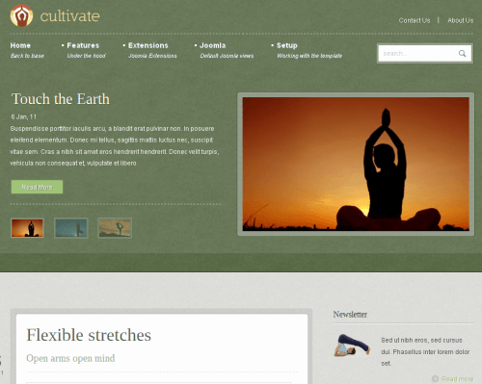The height and width of the screenshot is (384, 482).
Task: Click the large sunset yoga slideshow image
Action: pos(356,164)
